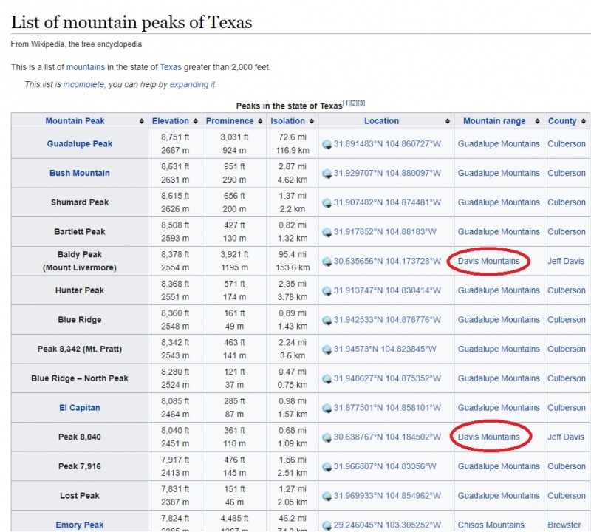Open the El Capitan article link
The image size is (591, 532).
(80, 408)
